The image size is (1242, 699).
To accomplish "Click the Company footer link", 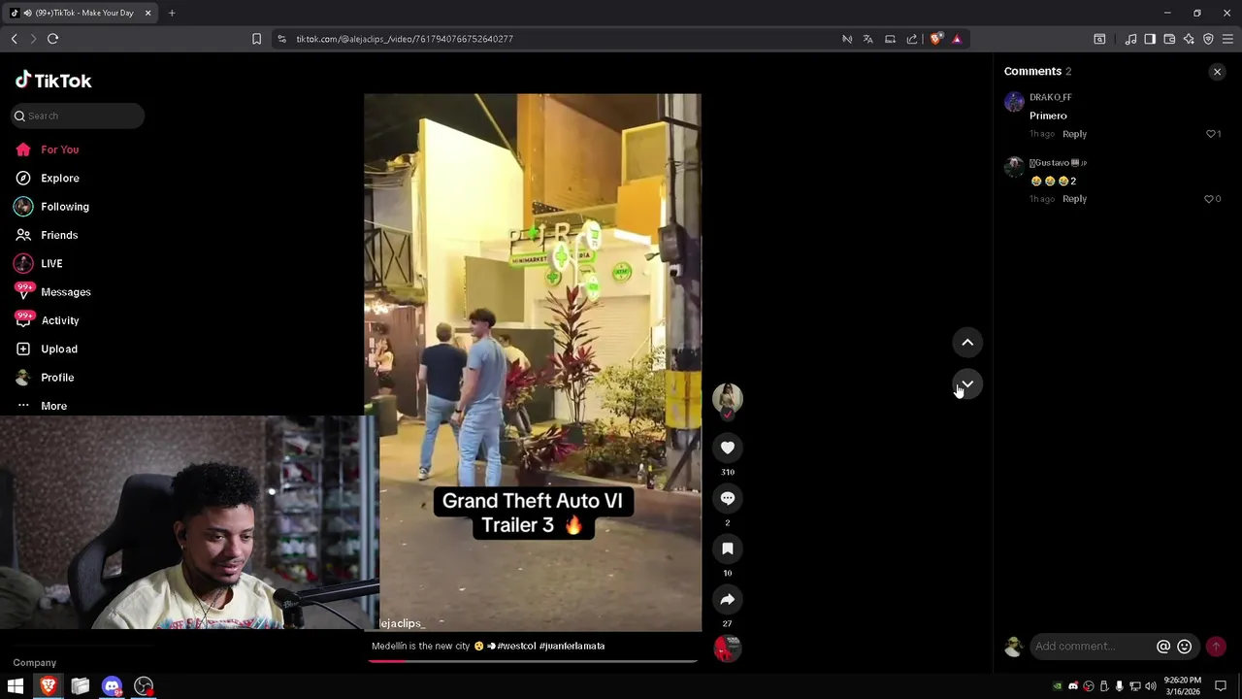I will (34, 663).
